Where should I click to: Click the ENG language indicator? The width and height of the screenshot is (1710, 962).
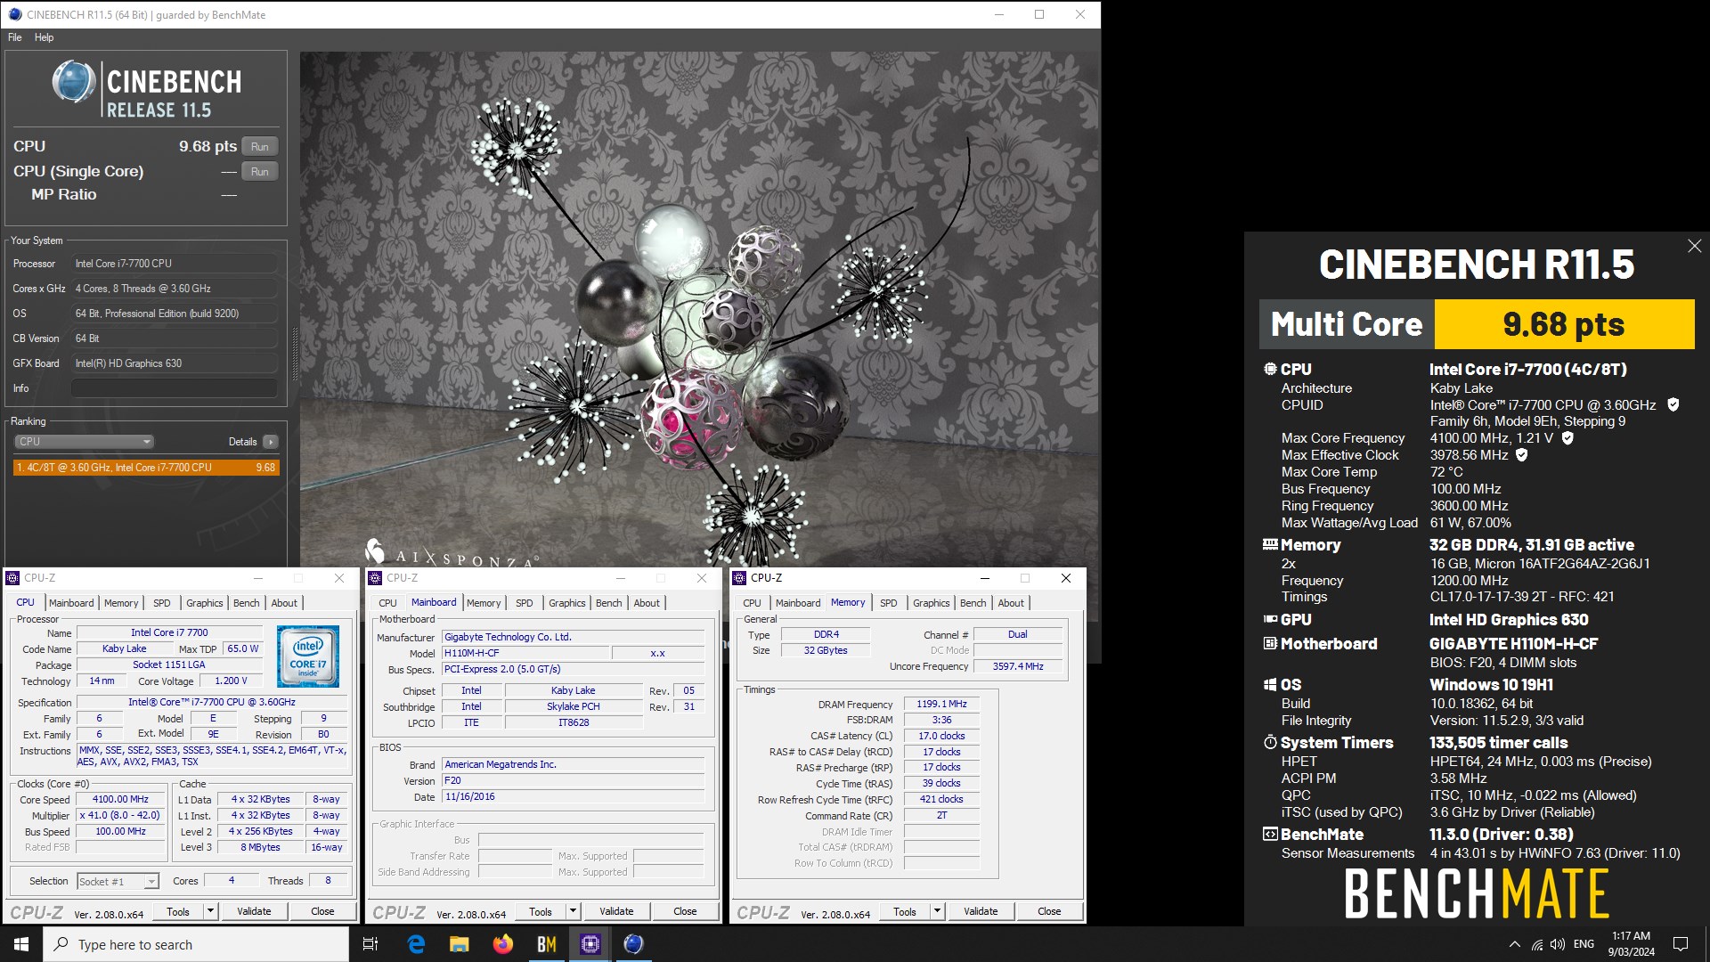(x=1584, y=944)
